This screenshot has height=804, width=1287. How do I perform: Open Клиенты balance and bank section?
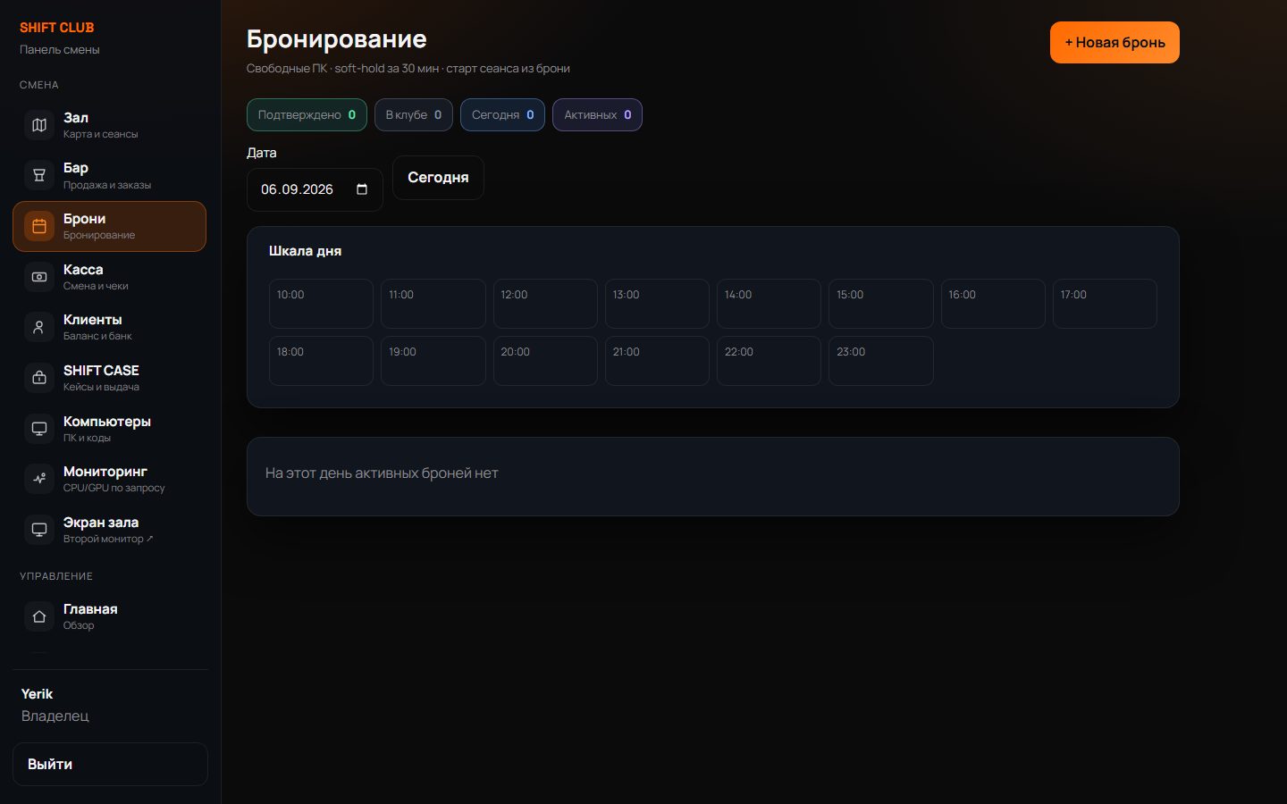110,328
